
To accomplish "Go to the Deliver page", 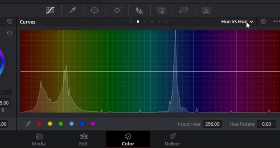I will pyautogui.click(x=172, y=139).
